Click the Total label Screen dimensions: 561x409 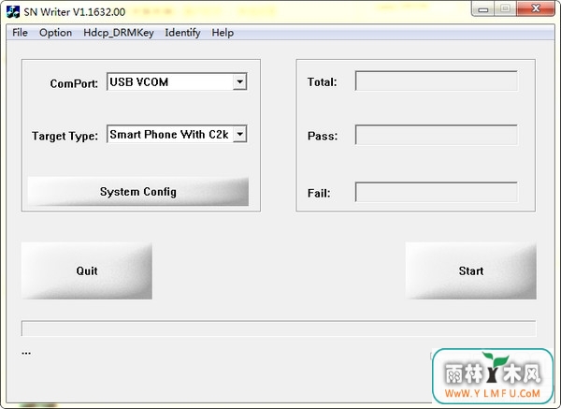(x=322, y=82)
